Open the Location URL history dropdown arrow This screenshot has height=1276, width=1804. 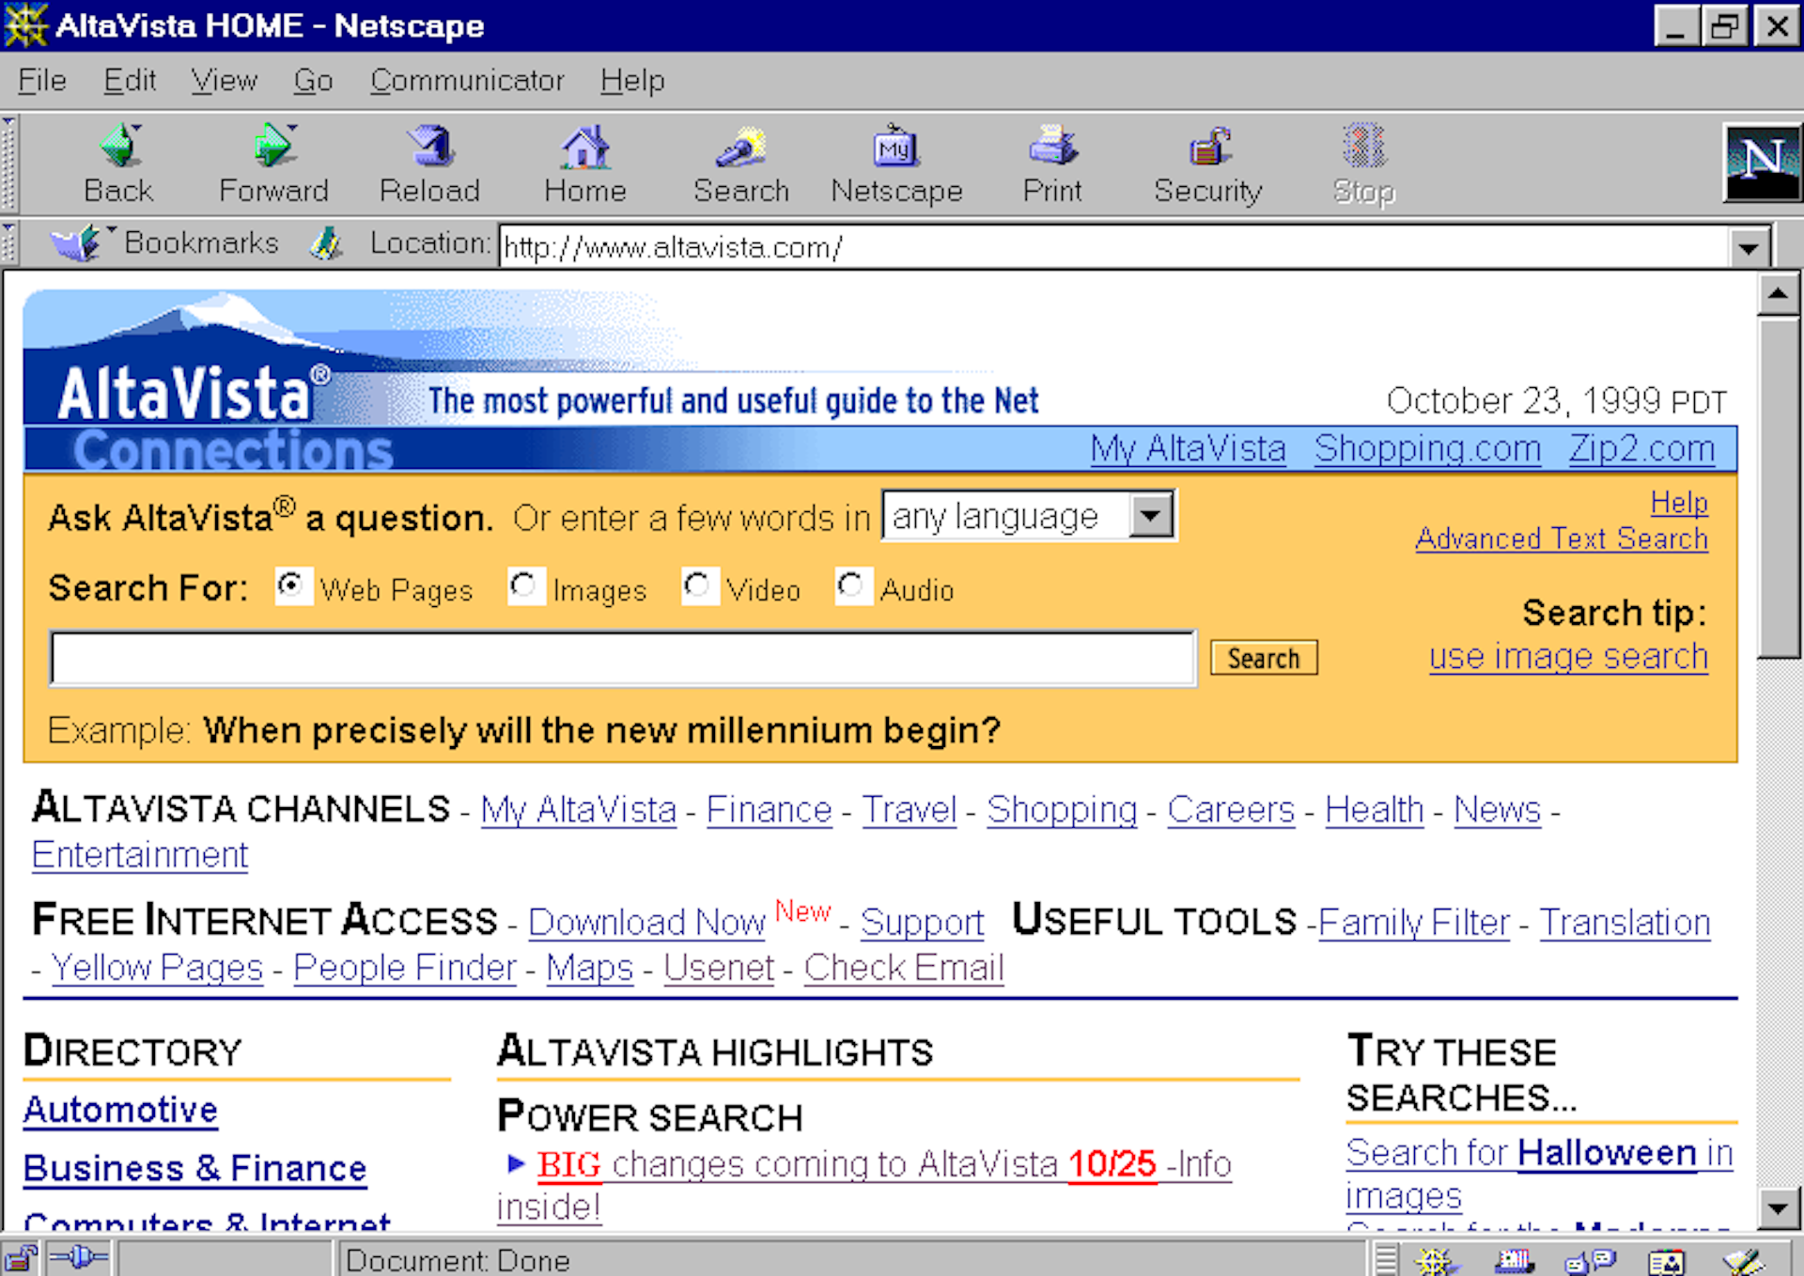click(x=1748, y=248)
